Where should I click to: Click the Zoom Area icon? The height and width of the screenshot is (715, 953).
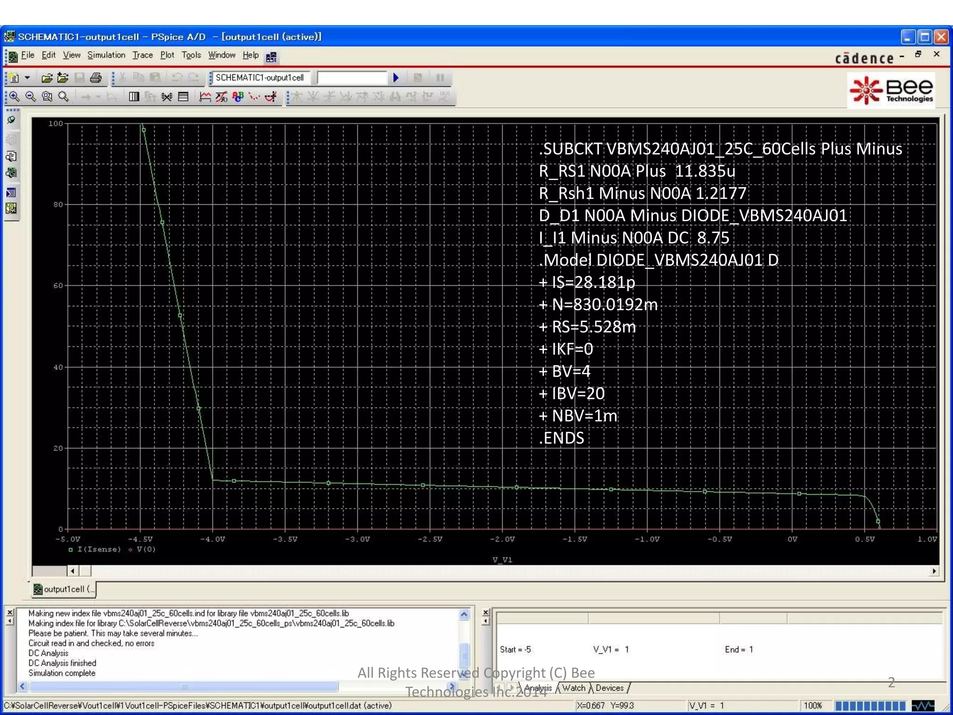[47, 96]
